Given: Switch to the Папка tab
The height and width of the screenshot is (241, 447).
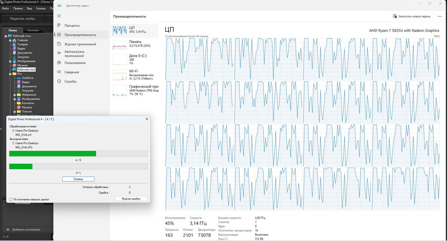Looking at the screenshot, I should coord(13,30).
